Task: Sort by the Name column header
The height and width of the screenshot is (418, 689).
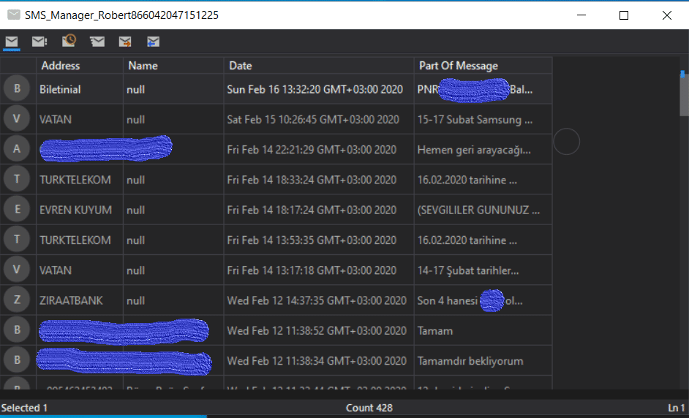Action: (x=173, y=66)
